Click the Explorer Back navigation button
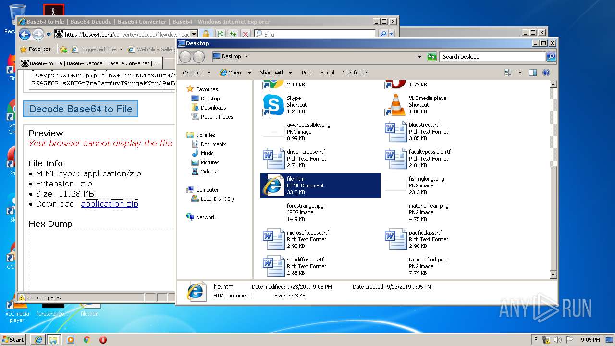This screenshot has height=346, width=615. 185,57
